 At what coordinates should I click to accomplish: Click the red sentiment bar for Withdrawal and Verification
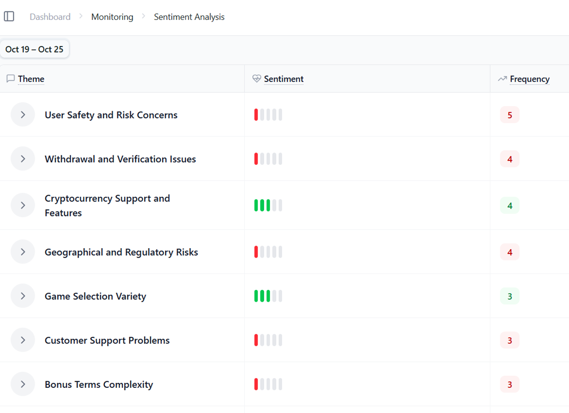[256, 159]
